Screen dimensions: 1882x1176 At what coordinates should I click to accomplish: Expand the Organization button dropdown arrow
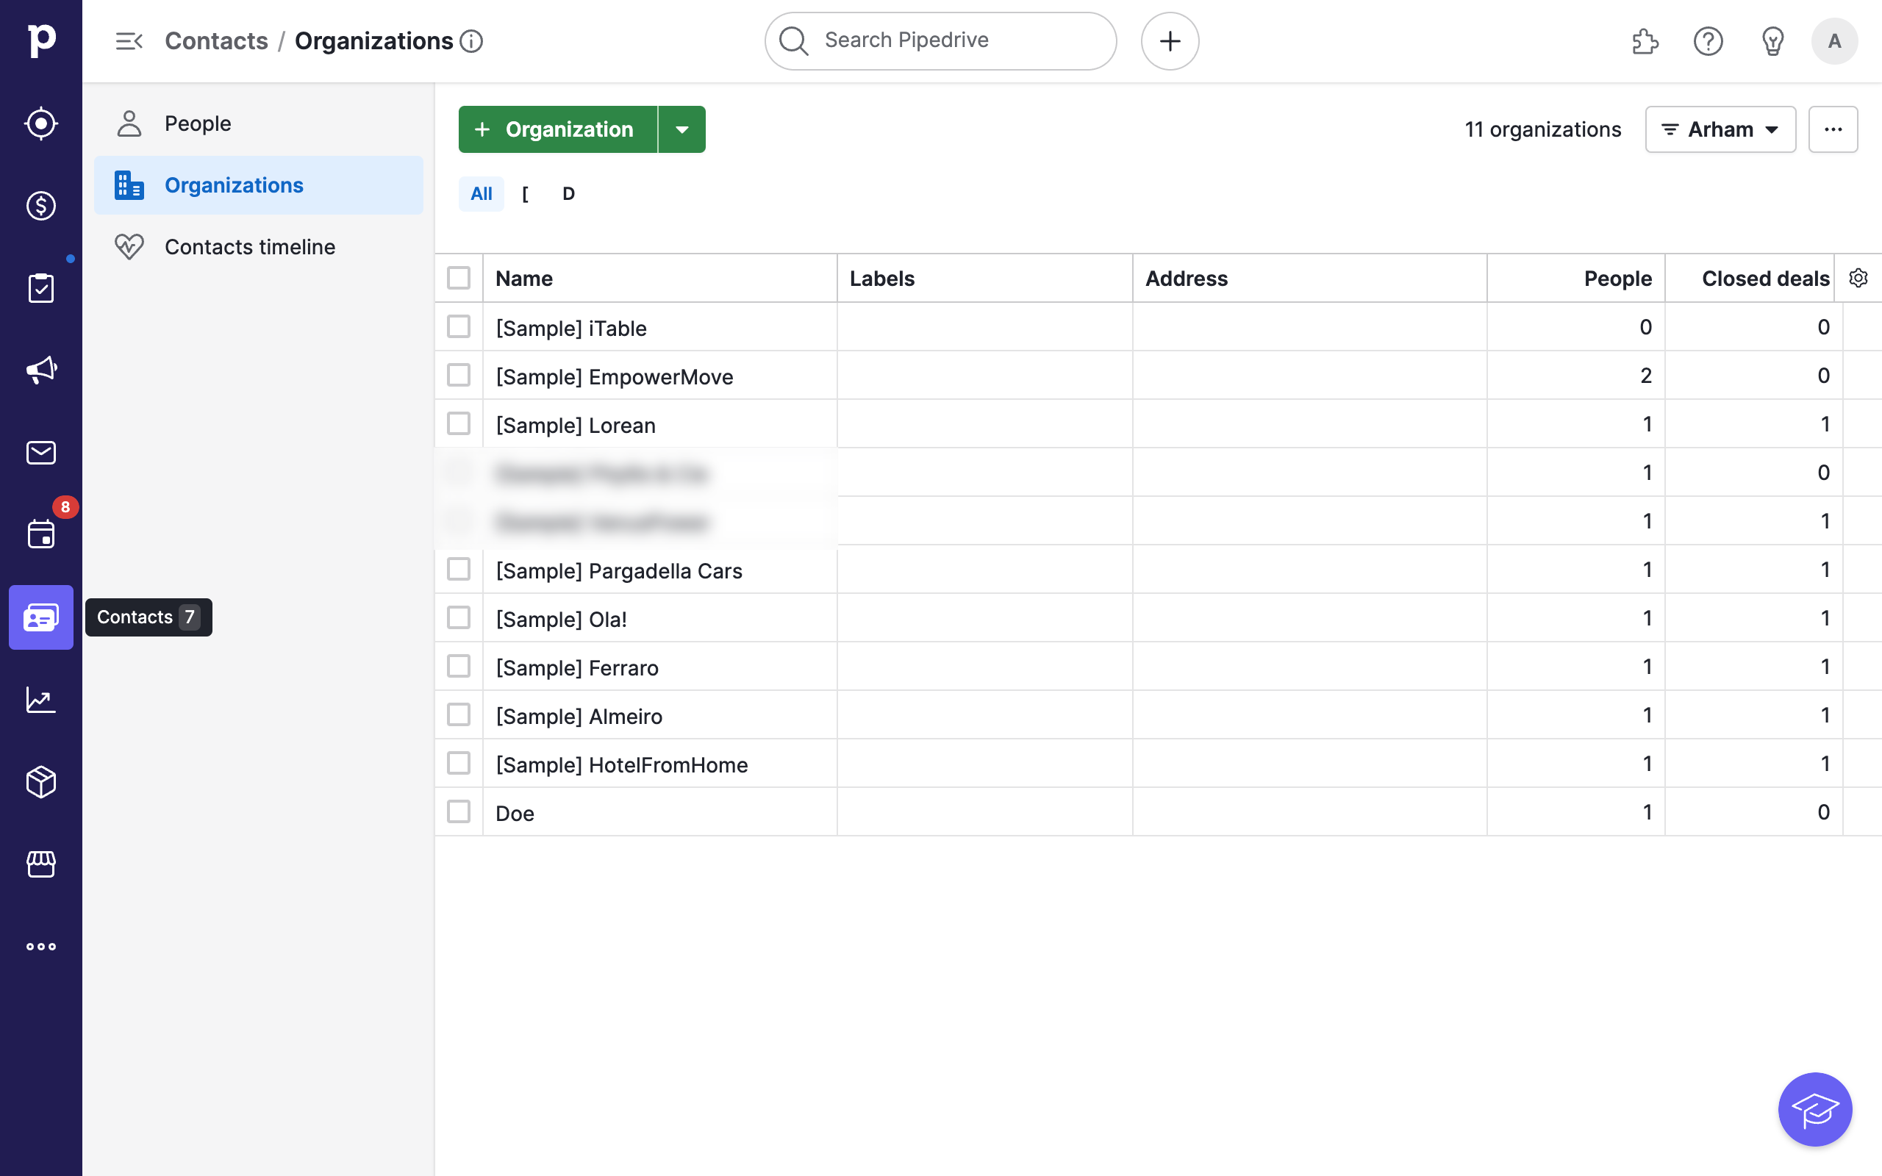(x=681, y=129)
